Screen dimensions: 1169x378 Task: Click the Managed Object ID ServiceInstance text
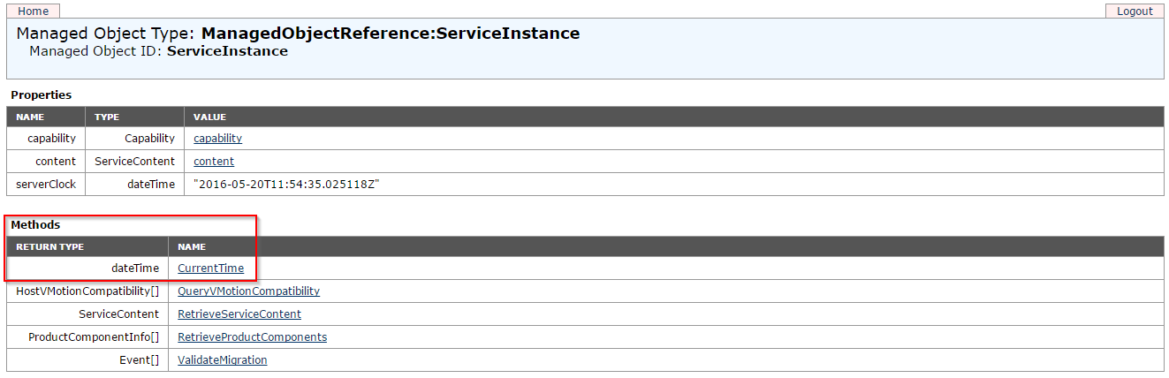[x=227, y=51]
